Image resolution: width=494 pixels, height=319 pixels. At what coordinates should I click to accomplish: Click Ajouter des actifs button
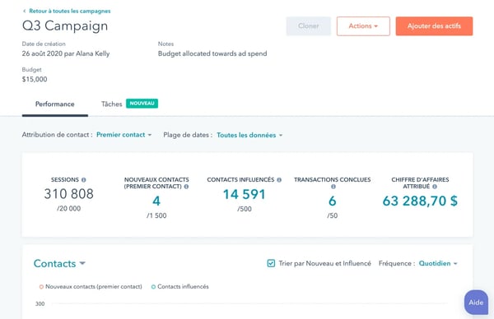click(434, 26)
